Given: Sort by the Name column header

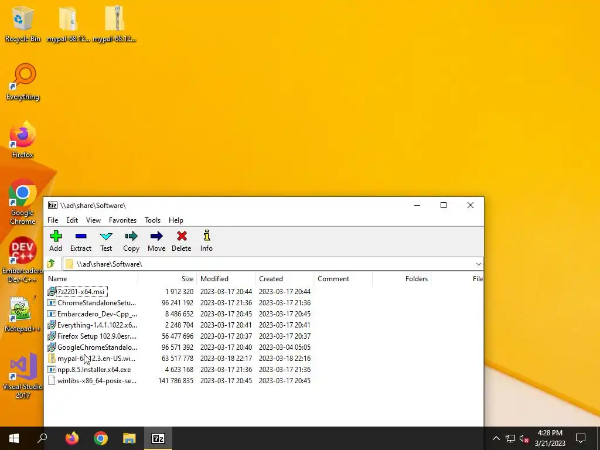Looking at the screenshot, I should (x=91, y=278).
